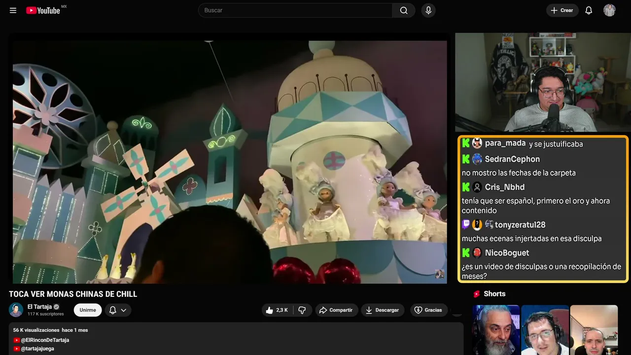Click the SedranCephon username in chat

(512, 159)
